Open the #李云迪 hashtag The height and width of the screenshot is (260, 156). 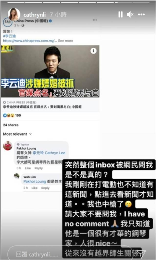pos(9,36)
